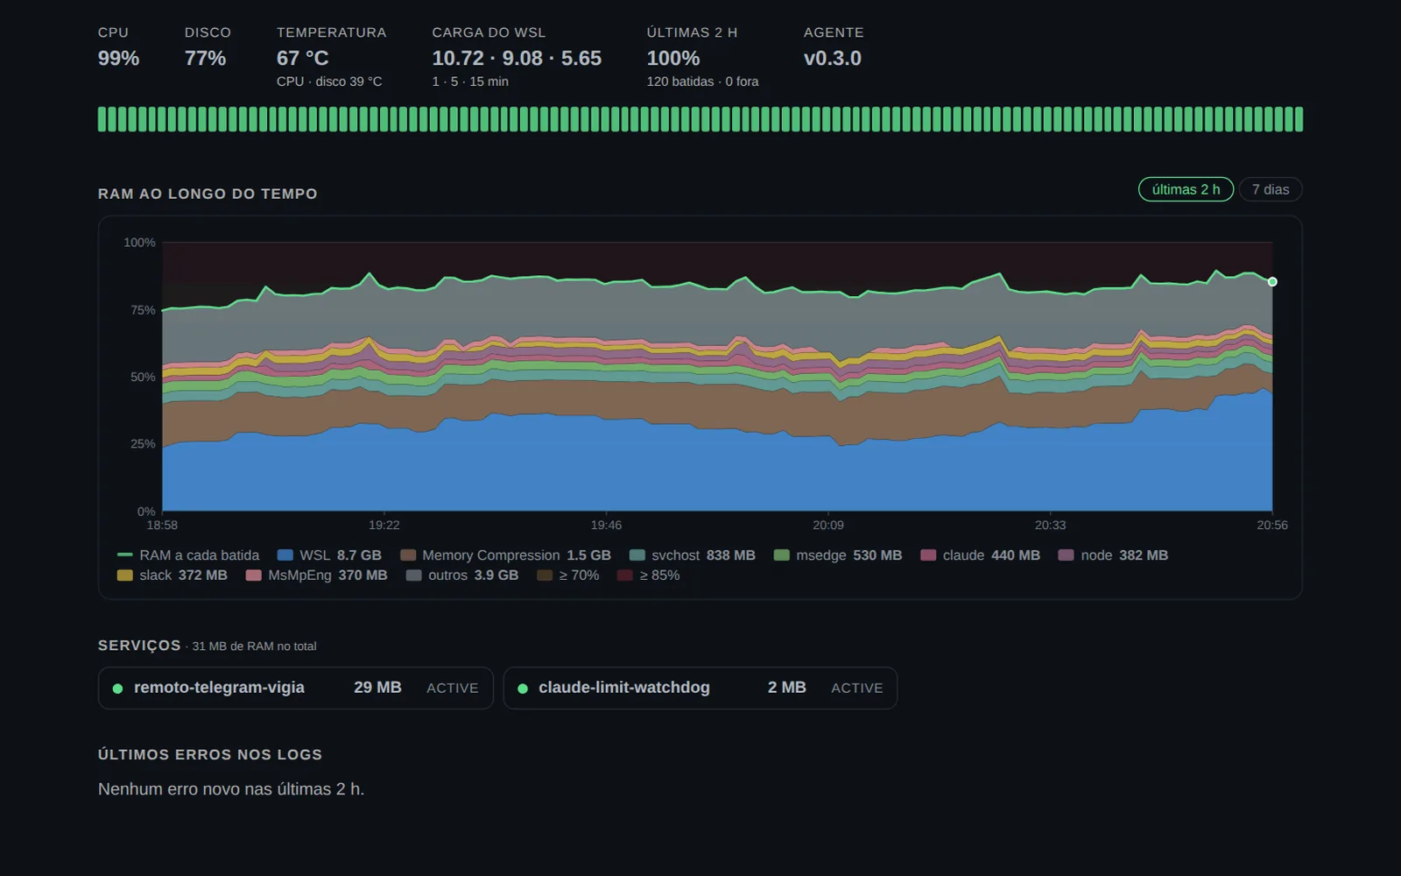1401x876 pixels.
Task: Toggle slack 372 MB legend entry
Action: 172,576
